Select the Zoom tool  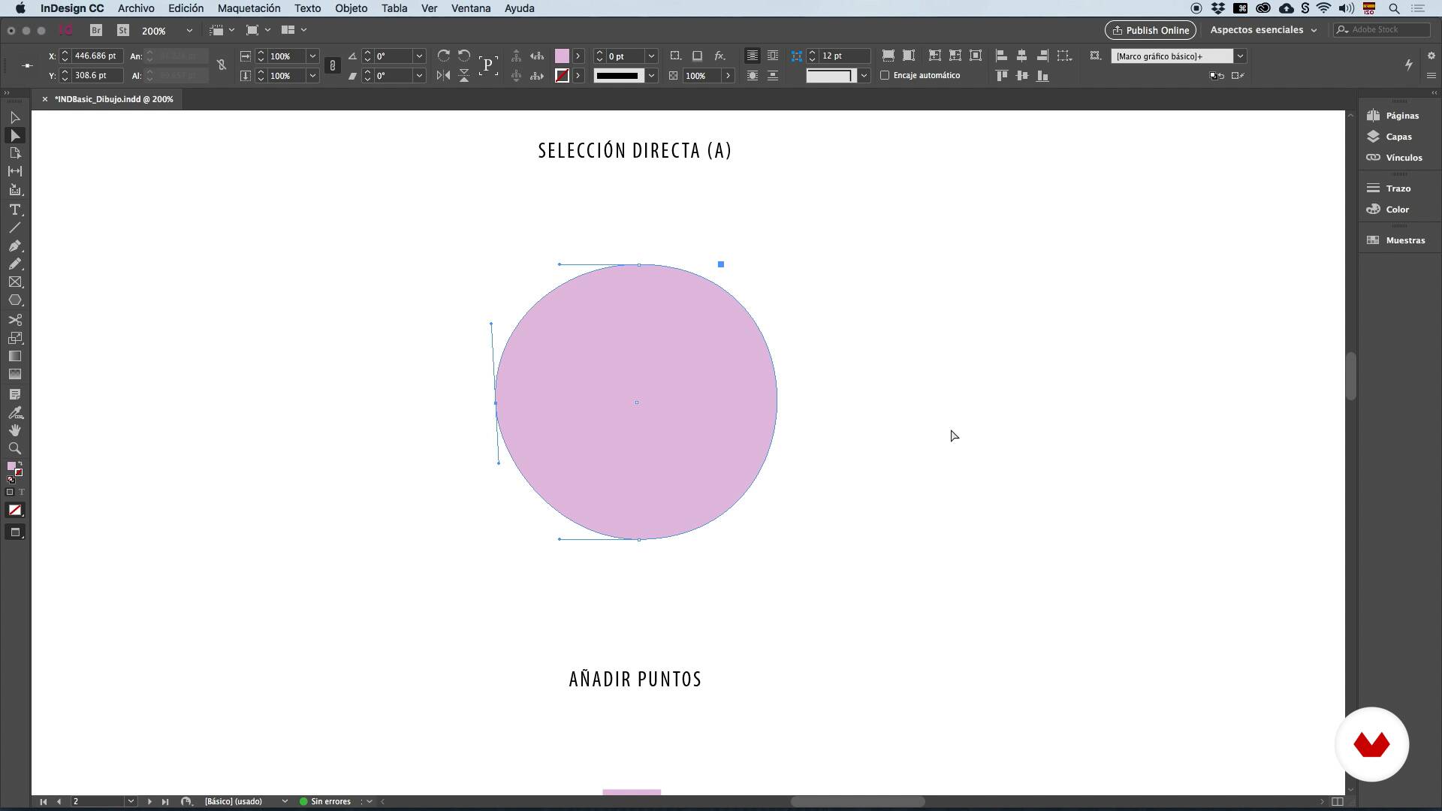[x=15, y=448]
